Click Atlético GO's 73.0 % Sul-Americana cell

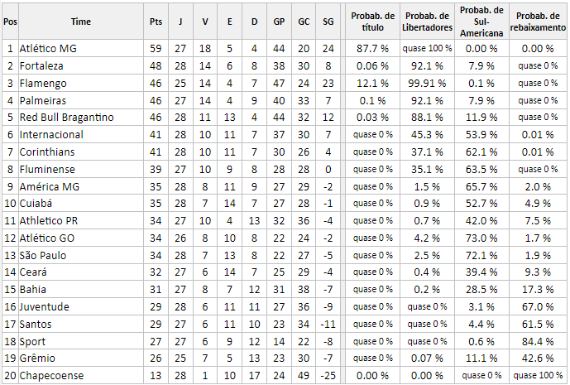[481, 238]
